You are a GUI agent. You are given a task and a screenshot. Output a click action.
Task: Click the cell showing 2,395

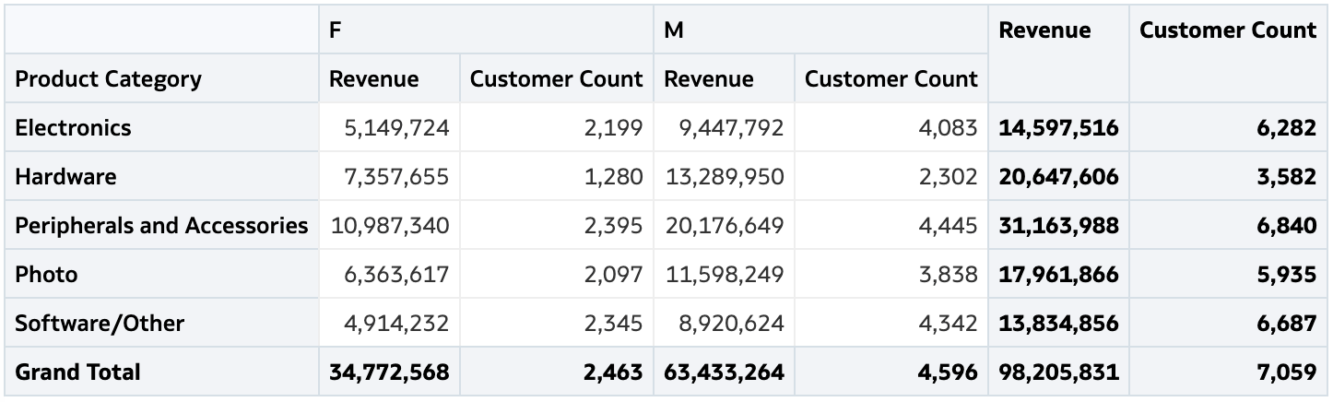557,225
